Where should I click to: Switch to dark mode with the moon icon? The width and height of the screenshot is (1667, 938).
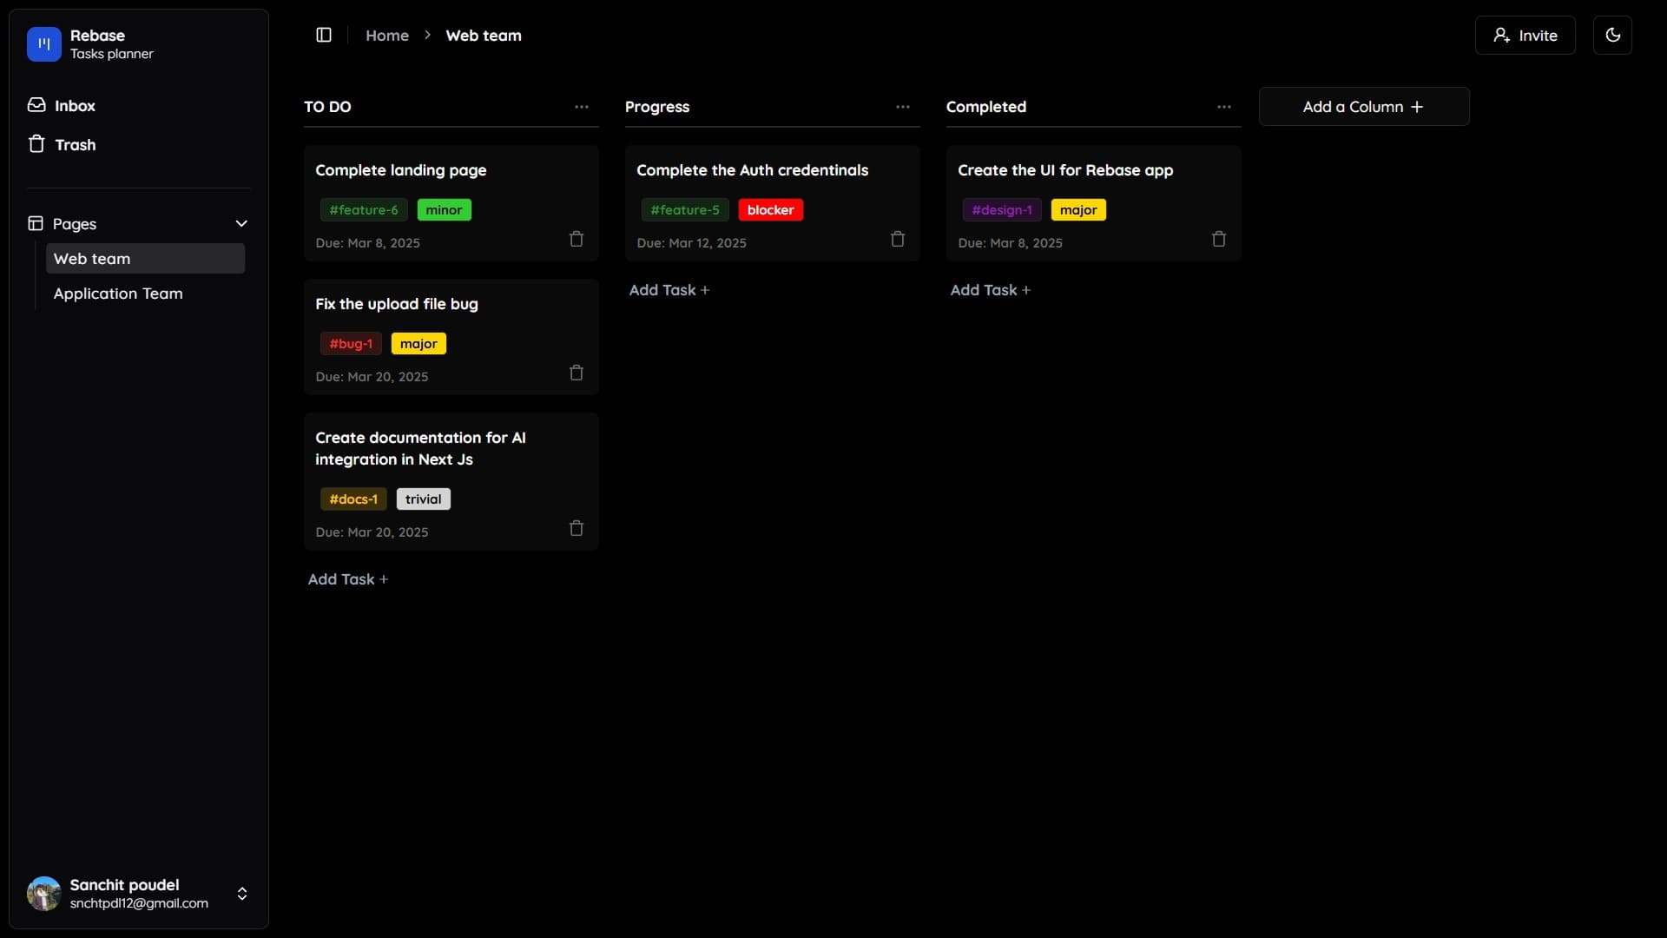coord(1612,35)
